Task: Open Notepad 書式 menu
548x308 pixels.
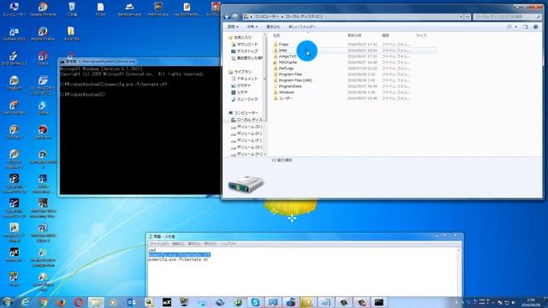Action: 194,244
